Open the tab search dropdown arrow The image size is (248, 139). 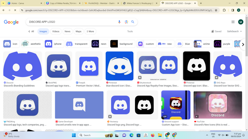(3, 3)
